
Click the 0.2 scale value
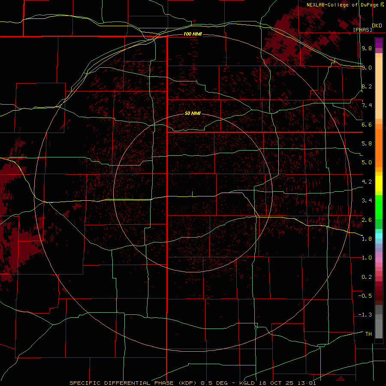click(367, 277)
